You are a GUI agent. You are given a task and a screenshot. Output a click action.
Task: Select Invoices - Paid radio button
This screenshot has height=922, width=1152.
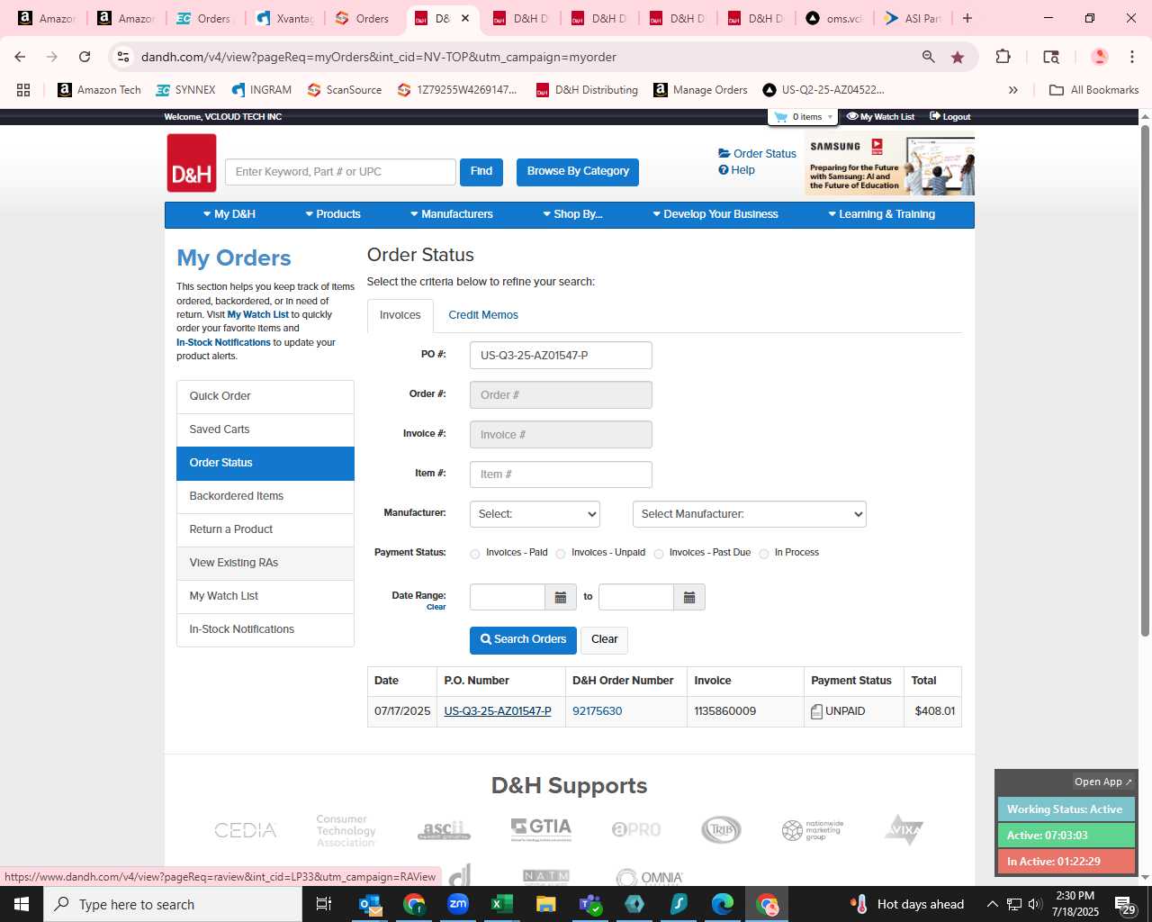click(474, 554)
